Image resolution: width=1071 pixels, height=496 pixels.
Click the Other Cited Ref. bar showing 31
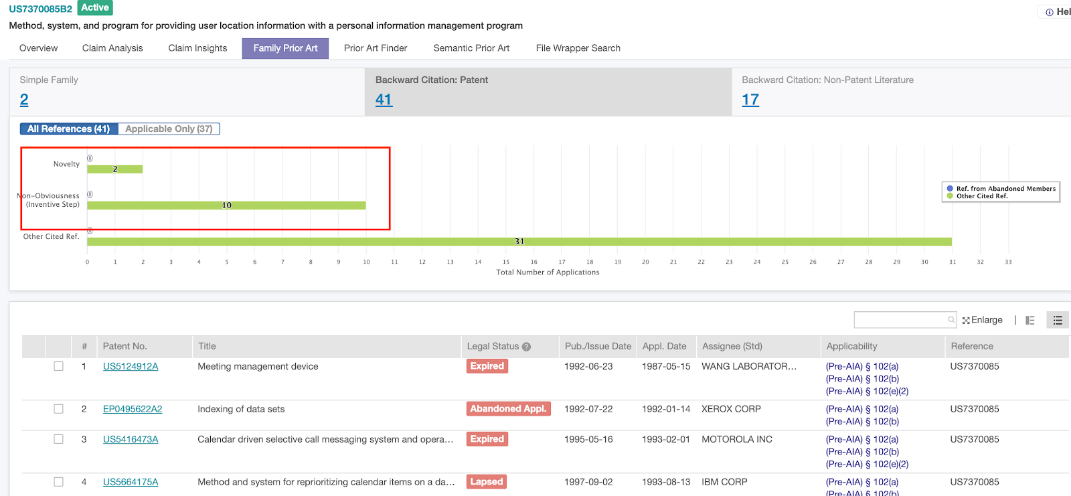[x=519, y=242]
